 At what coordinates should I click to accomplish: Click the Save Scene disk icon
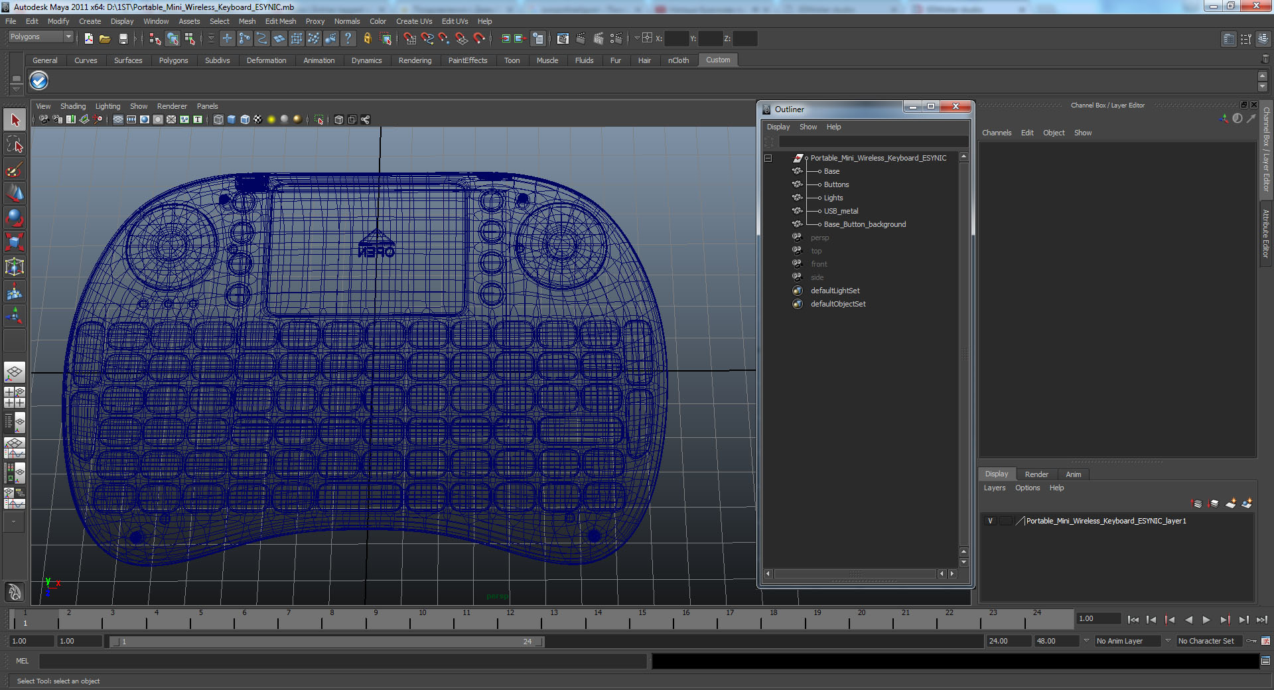[x=123, y=38]
